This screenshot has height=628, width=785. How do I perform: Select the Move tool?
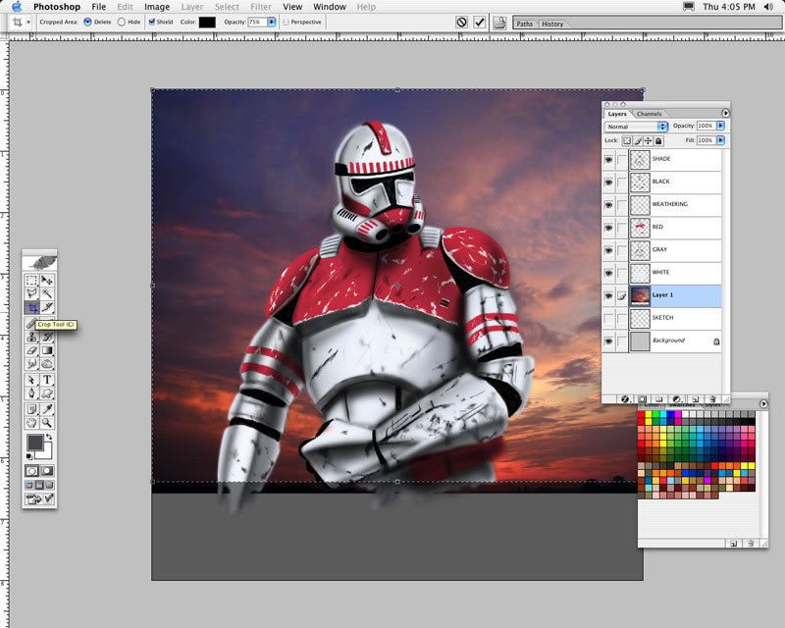tap(47, 281)
